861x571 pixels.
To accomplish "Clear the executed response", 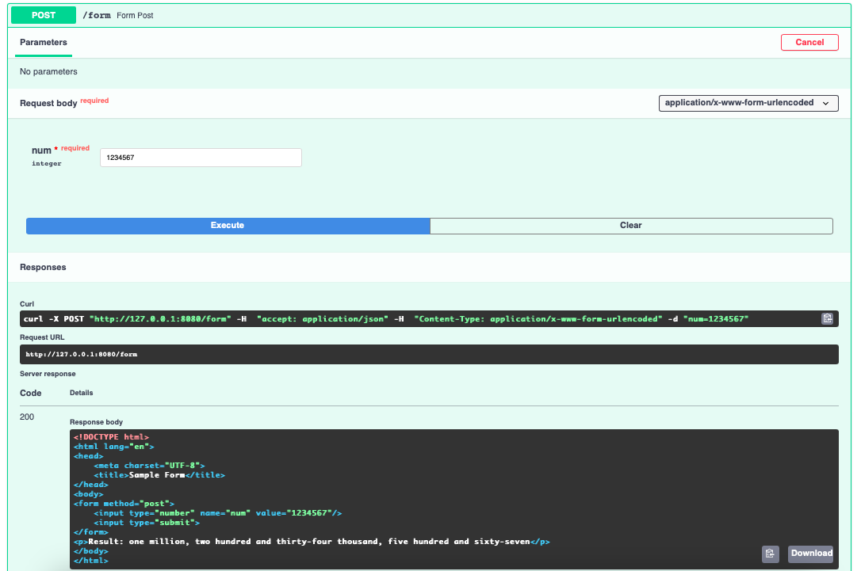I will tap(631, 226).
